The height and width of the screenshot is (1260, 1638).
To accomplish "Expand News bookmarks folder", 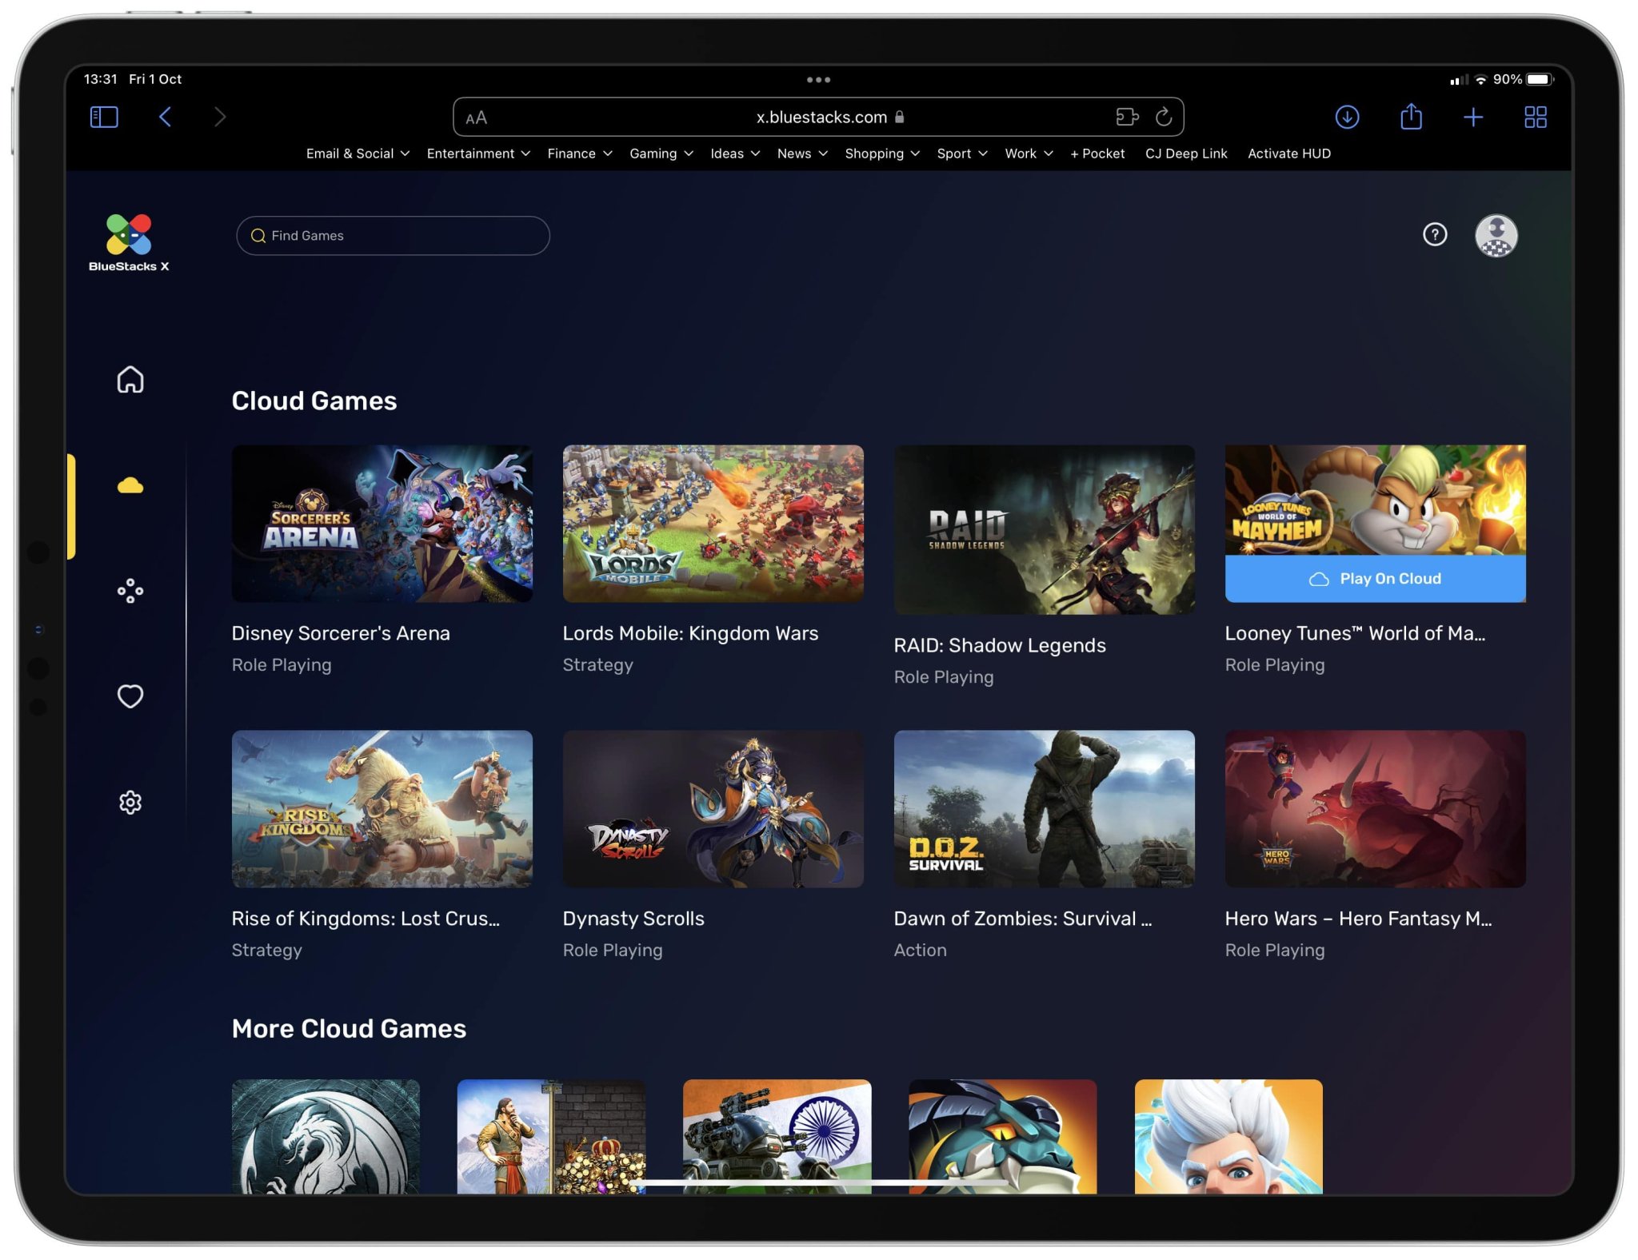I will click(x=802, y=154).
